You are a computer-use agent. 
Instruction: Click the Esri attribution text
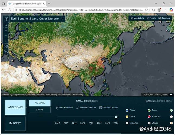42,94
